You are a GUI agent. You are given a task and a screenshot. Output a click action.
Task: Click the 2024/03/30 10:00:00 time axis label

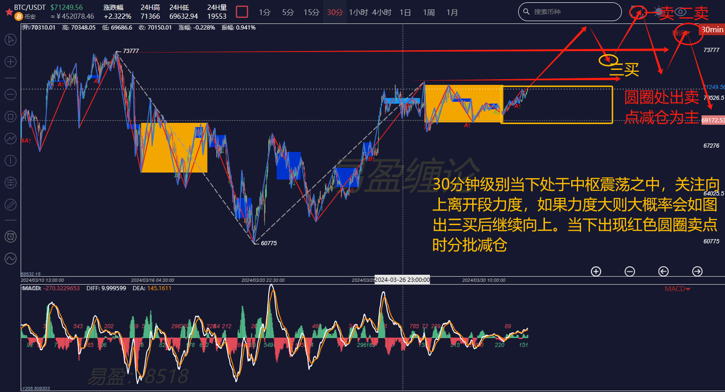point(484,280)
